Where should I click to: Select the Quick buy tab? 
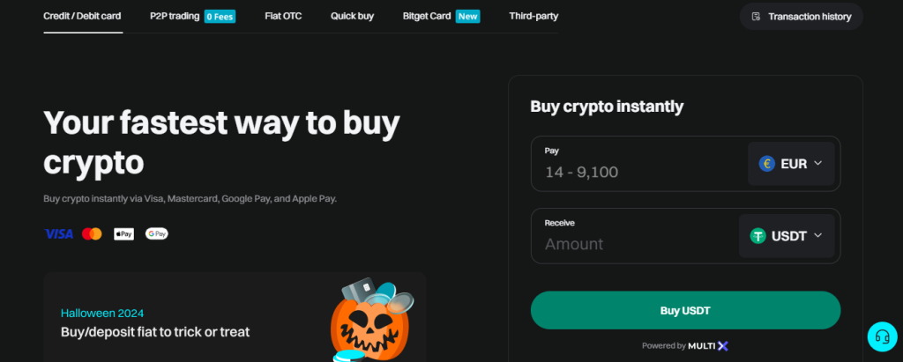coord(352,16)
